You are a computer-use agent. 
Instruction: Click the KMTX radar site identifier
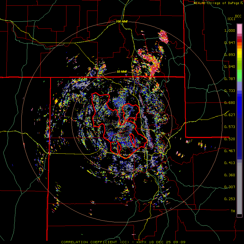pyautogui.click(x=142, y=242)
